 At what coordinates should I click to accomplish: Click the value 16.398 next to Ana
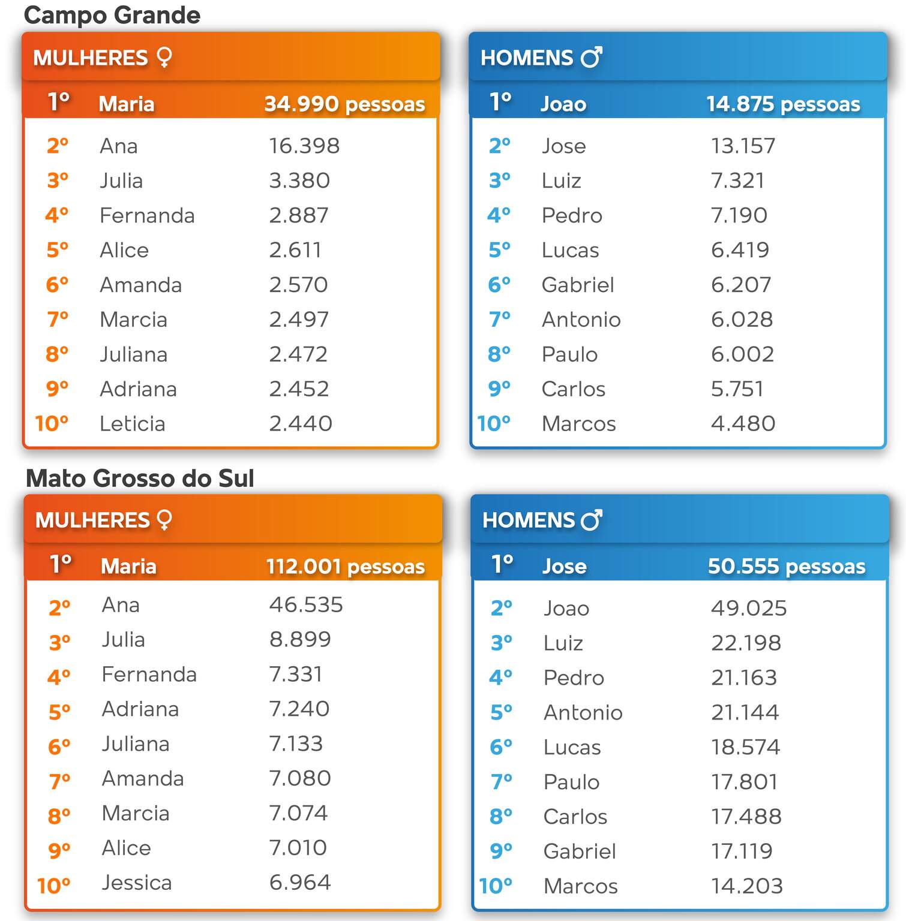pyautogui.click(x=304, y=146)
